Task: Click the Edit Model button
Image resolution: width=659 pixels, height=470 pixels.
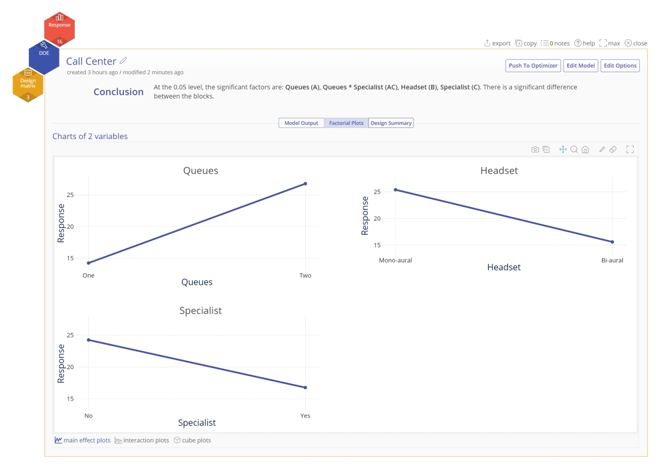Action: 581,65
